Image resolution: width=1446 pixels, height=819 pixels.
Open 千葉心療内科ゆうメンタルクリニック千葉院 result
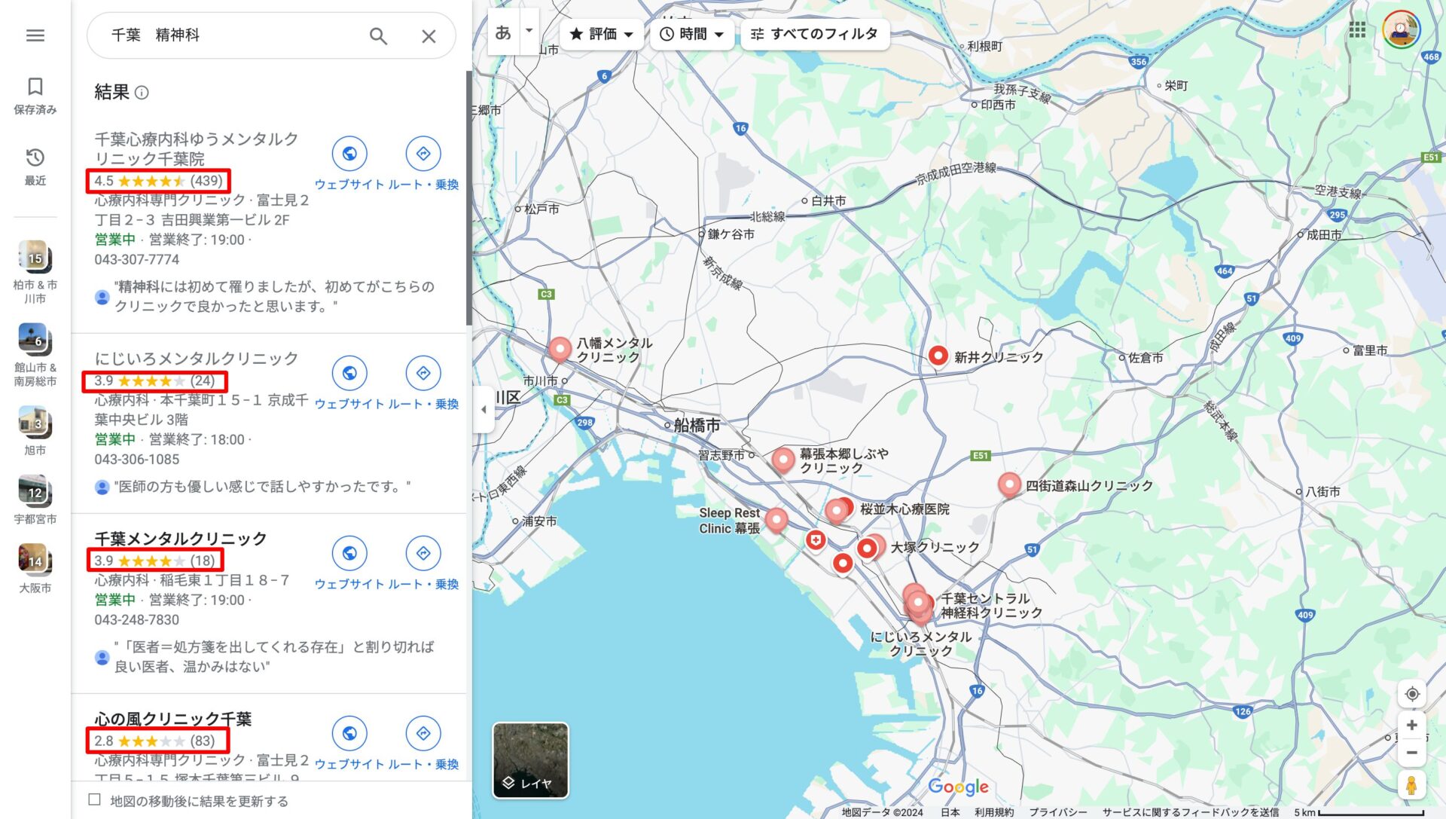pos(196,149)
